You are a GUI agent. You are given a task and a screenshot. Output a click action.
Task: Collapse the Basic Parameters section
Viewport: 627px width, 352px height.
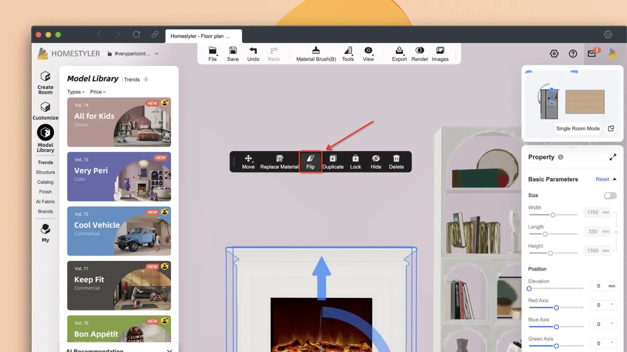click(615, 179)
